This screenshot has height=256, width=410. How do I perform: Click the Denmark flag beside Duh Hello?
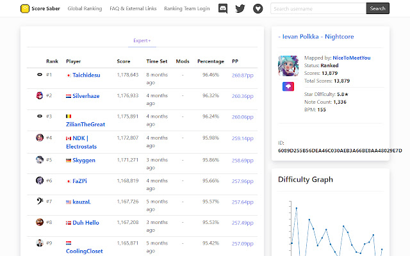69,223
